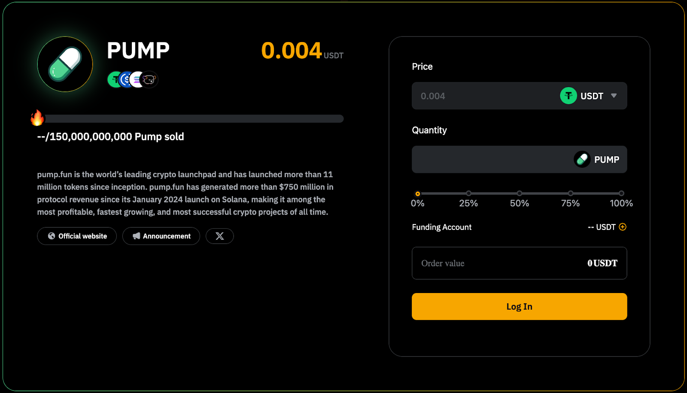Click the Tether icon in Price field

coord(568,96)
